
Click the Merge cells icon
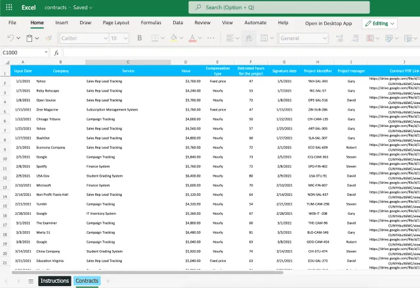[x=264, y=38]
